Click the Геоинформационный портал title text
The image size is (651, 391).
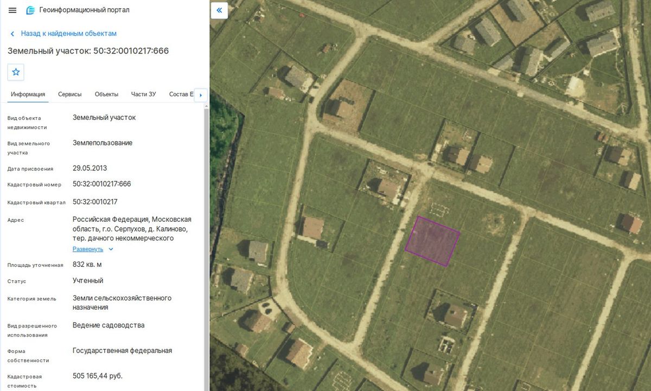click(84, 10)
